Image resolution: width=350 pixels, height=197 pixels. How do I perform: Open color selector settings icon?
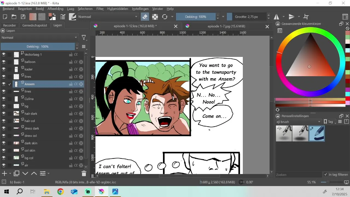[x=280, y=31]
